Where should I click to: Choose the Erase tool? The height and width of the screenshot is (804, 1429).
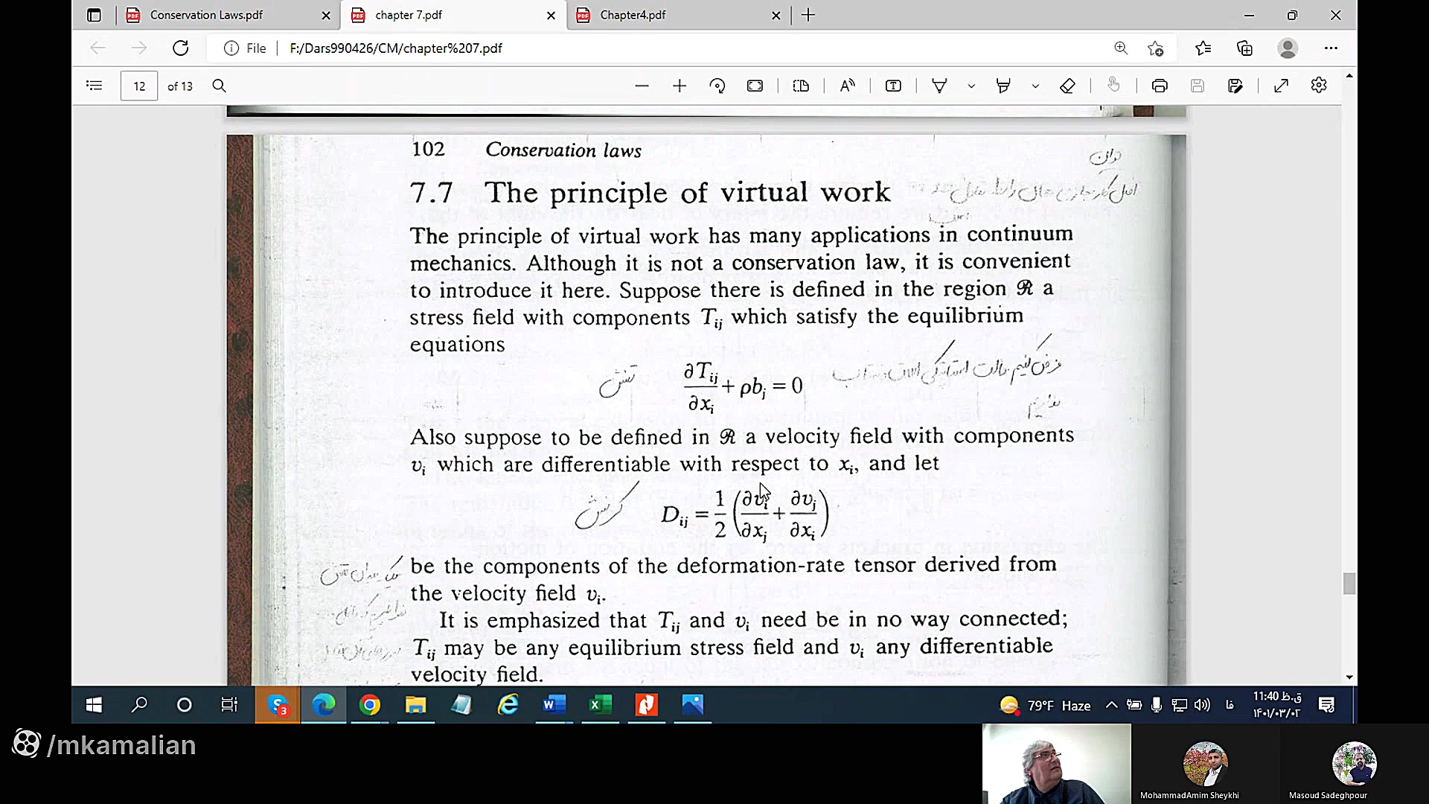tap(1067, 86)
